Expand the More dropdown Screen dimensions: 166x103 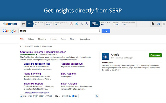point(73,39)
